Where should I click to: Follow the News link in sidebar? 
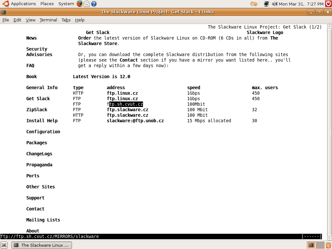click(x=31, y=38)
